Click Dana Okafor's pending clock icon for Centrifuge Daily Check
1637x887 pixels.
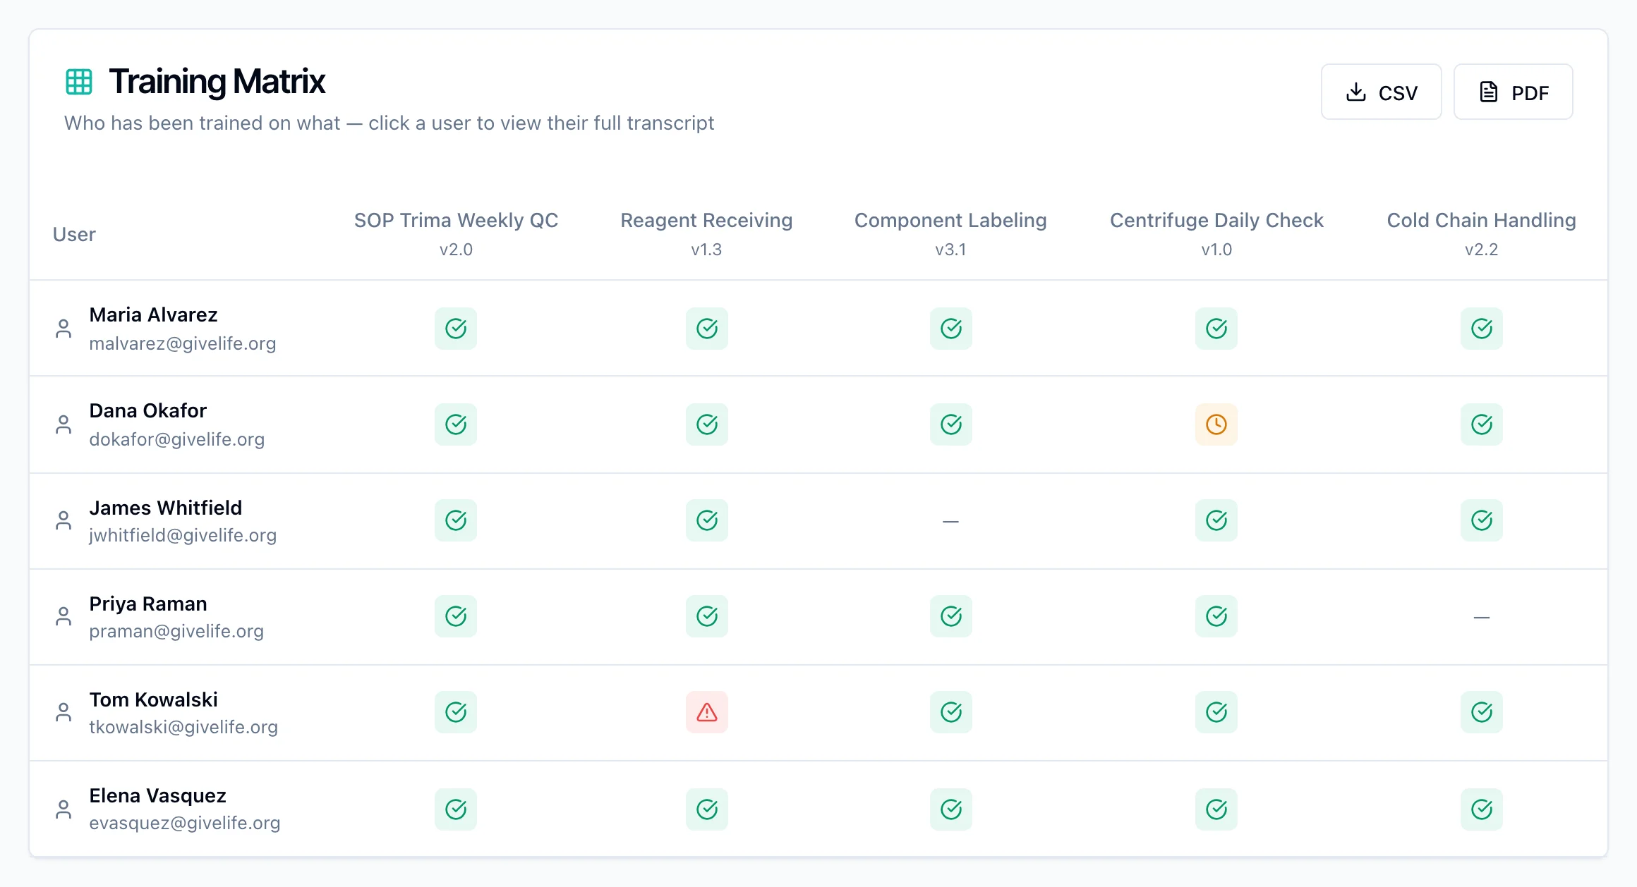coord(1216,424)
